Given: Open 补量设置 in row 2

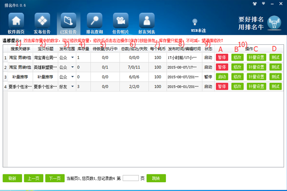Looking at the screenshot, I should pos(256,67).
